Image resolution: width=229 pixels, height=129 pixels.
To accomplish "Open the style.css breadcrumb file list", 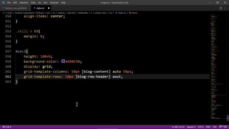I will point(122,13).
